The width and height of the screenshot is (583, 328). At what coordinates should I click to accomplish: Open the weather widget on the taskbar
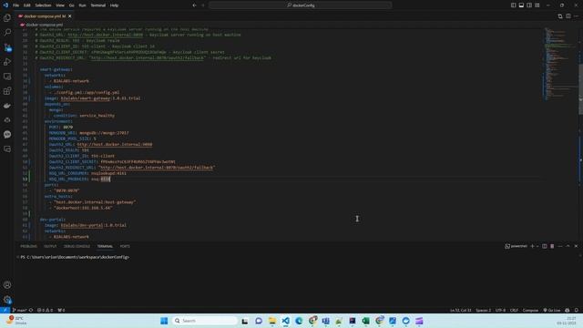coord(16,321)
